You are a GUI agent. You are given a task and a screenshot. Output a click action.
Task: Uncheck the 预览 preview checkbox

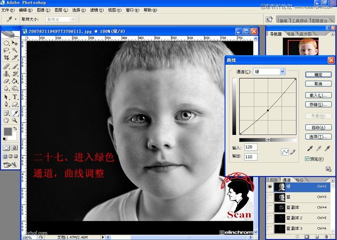(x=307, y=159)
